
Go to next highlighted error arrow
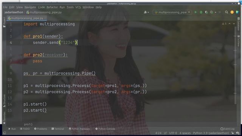pyautogui.click(x=234, y=24)
